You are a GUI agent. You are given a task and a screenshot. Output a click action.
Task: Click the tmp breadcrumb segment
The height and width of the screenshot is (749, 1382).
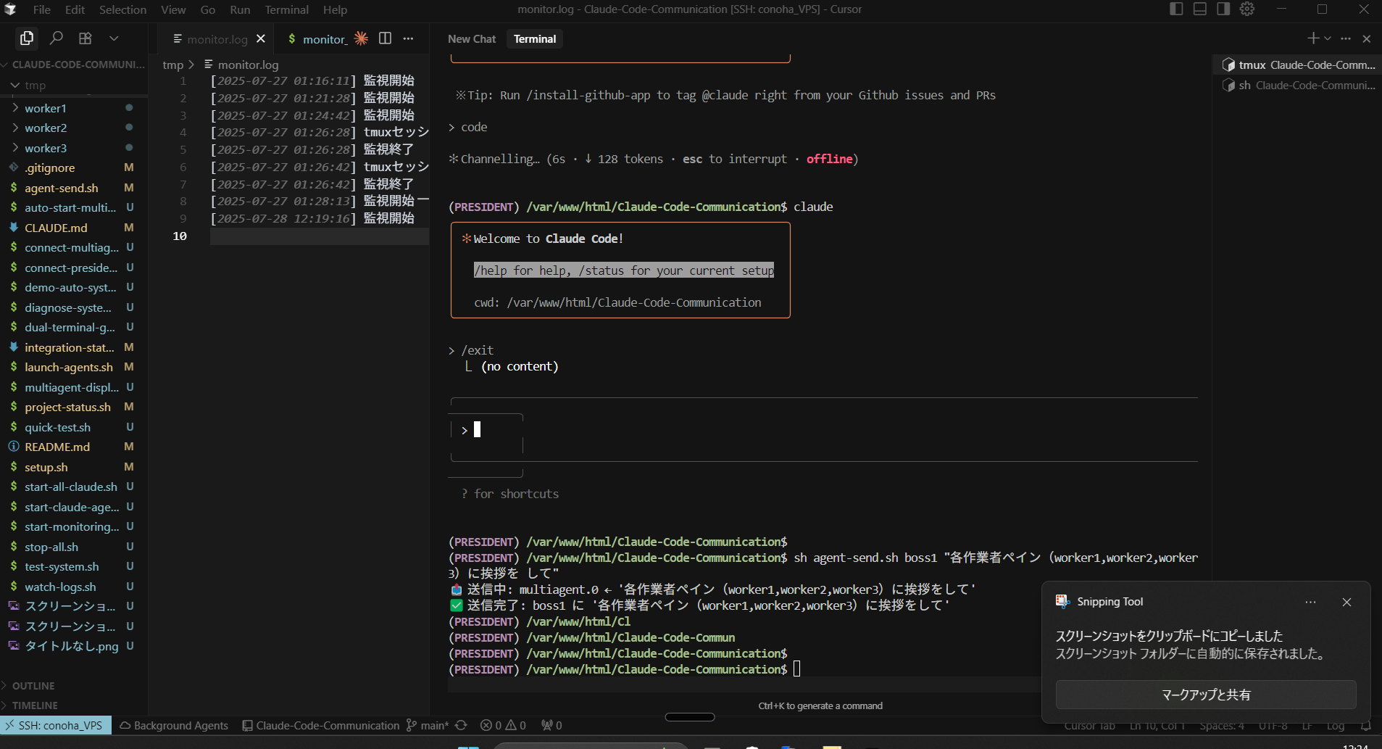click(172, 65)
